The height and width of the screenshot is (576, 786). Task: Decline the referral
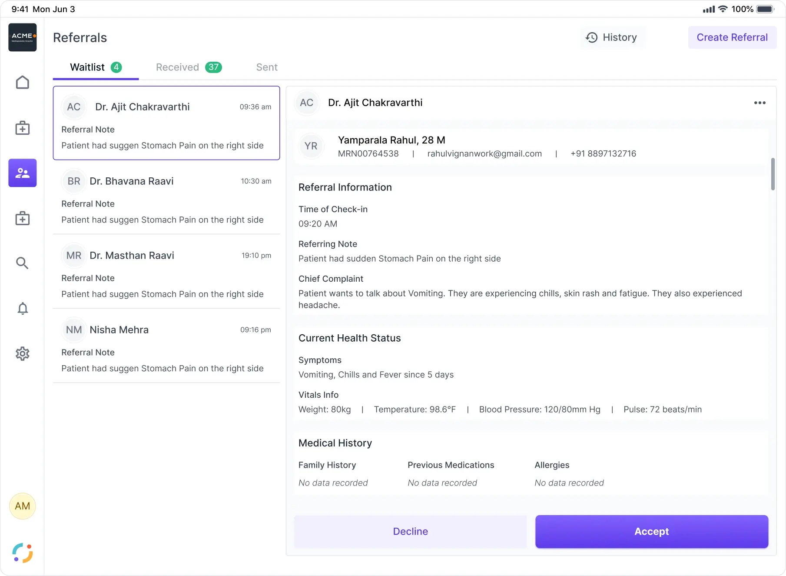click(410, 531)
